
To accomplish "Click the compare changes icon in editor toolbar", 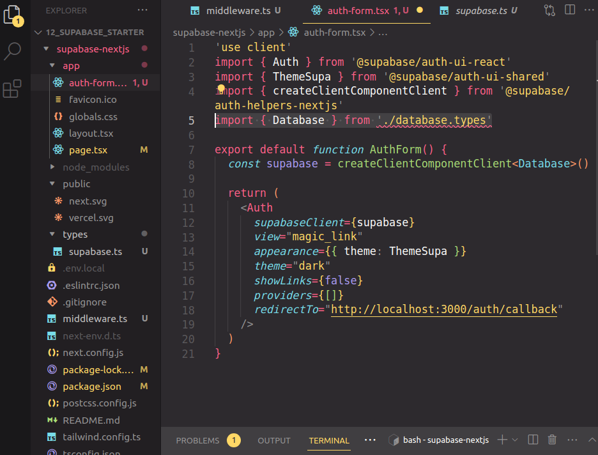I will tap(549, 10).
